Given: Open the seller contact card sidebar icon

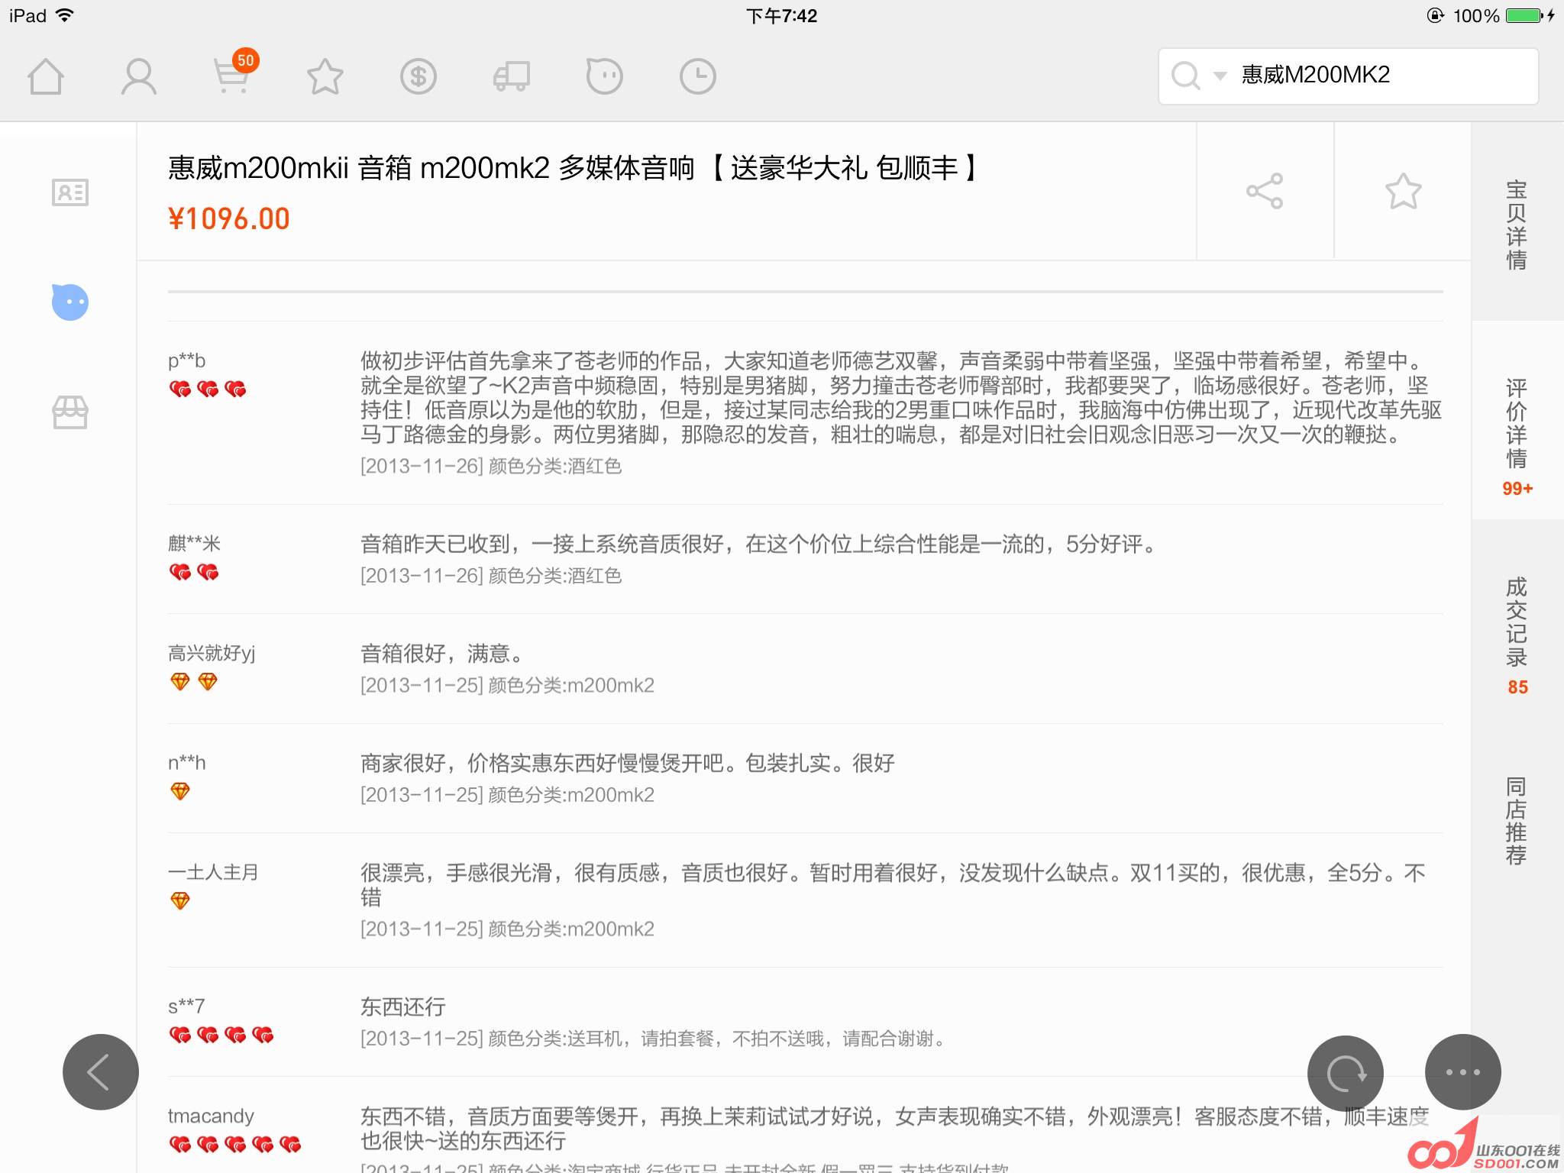Looking at the screenshot, I should tap(70, 192).
